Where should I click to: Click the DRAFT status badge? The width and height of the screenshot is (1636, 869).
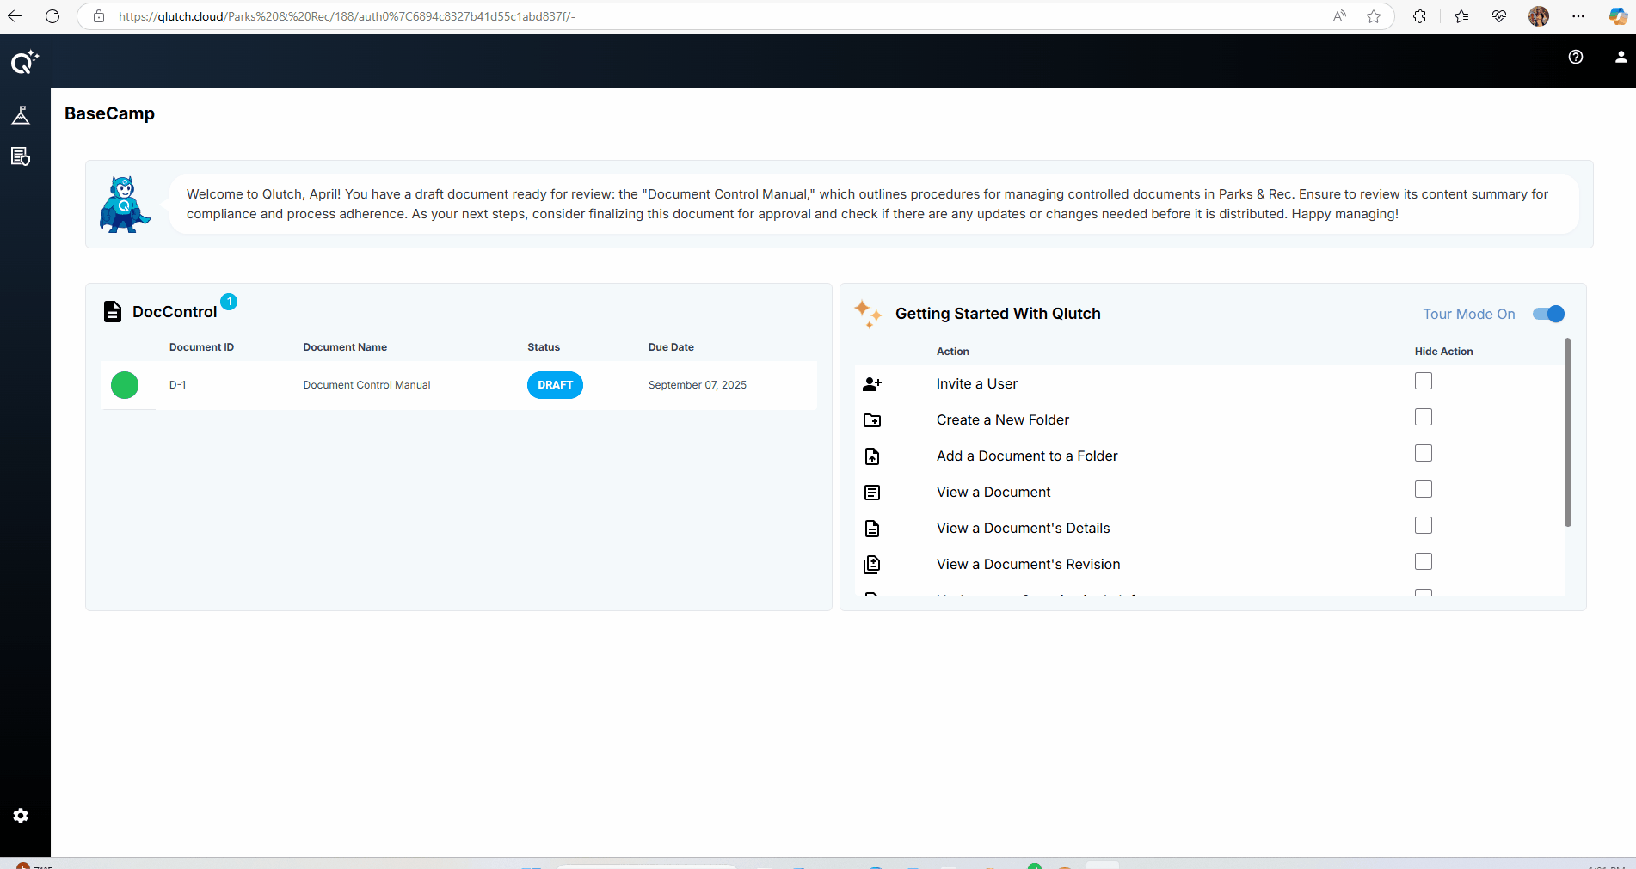coord(555,385)
